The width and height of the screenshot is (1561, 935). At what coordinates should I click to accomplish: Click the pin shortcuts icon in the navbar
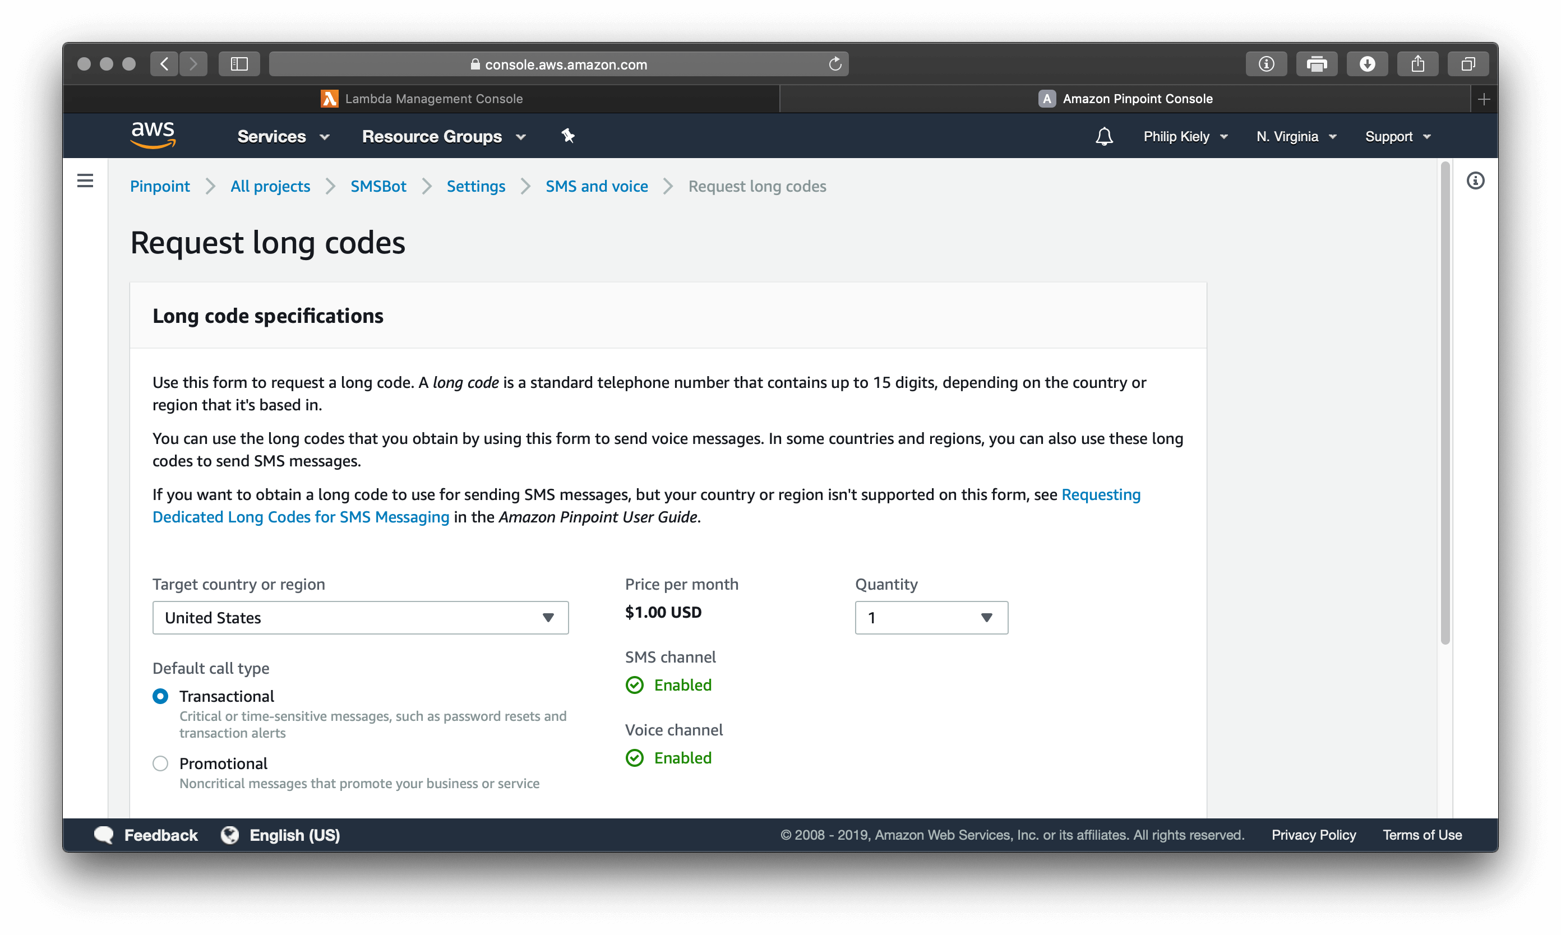pyautogui.click(x=568, y=136)
